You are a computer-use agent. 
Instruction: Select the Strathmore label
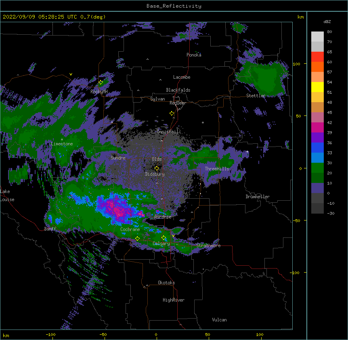coord(208,246)
